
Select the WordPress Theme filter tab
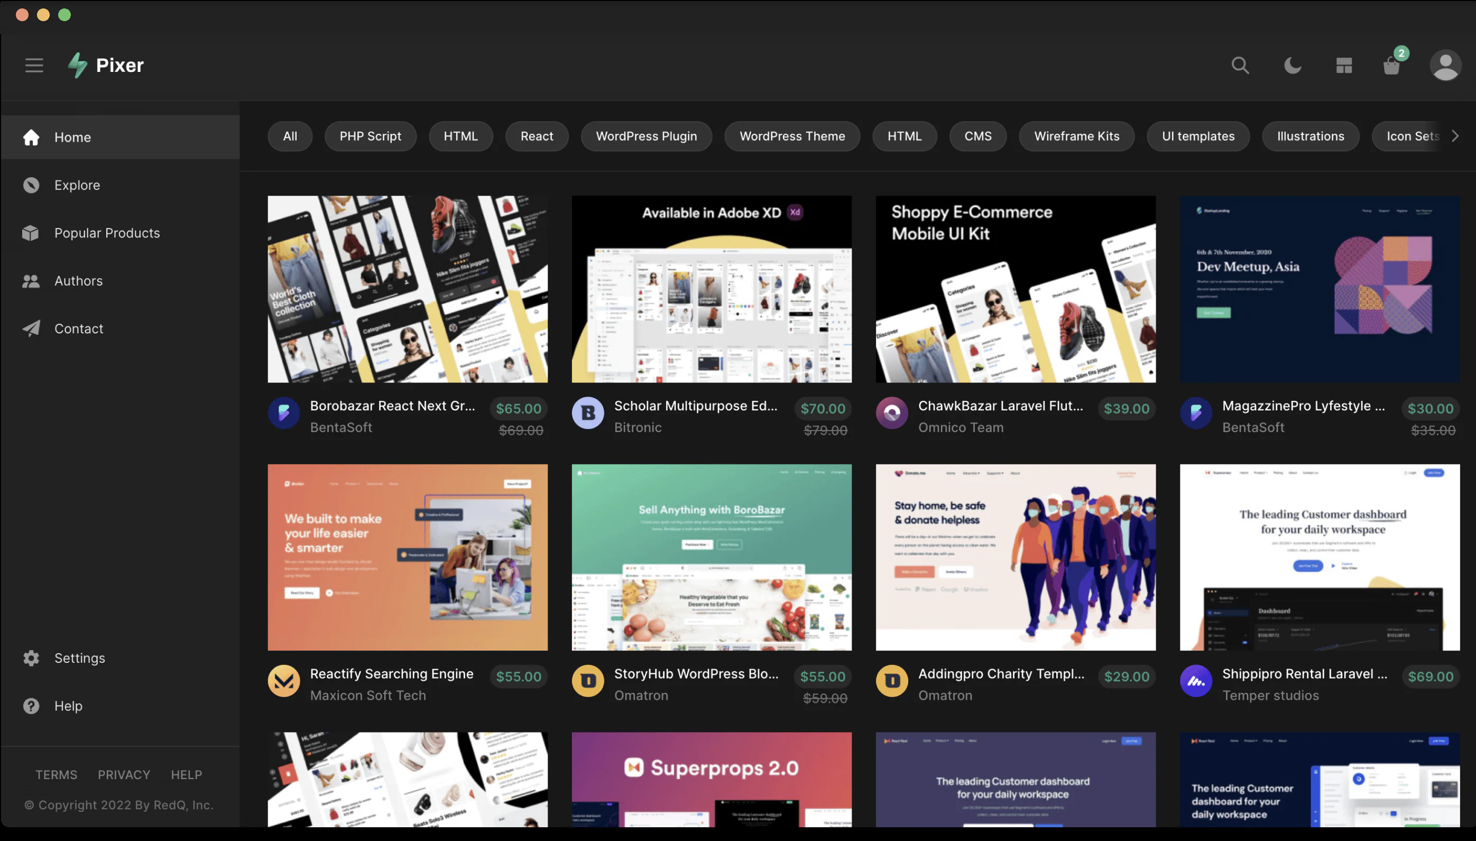click(792, 136)
